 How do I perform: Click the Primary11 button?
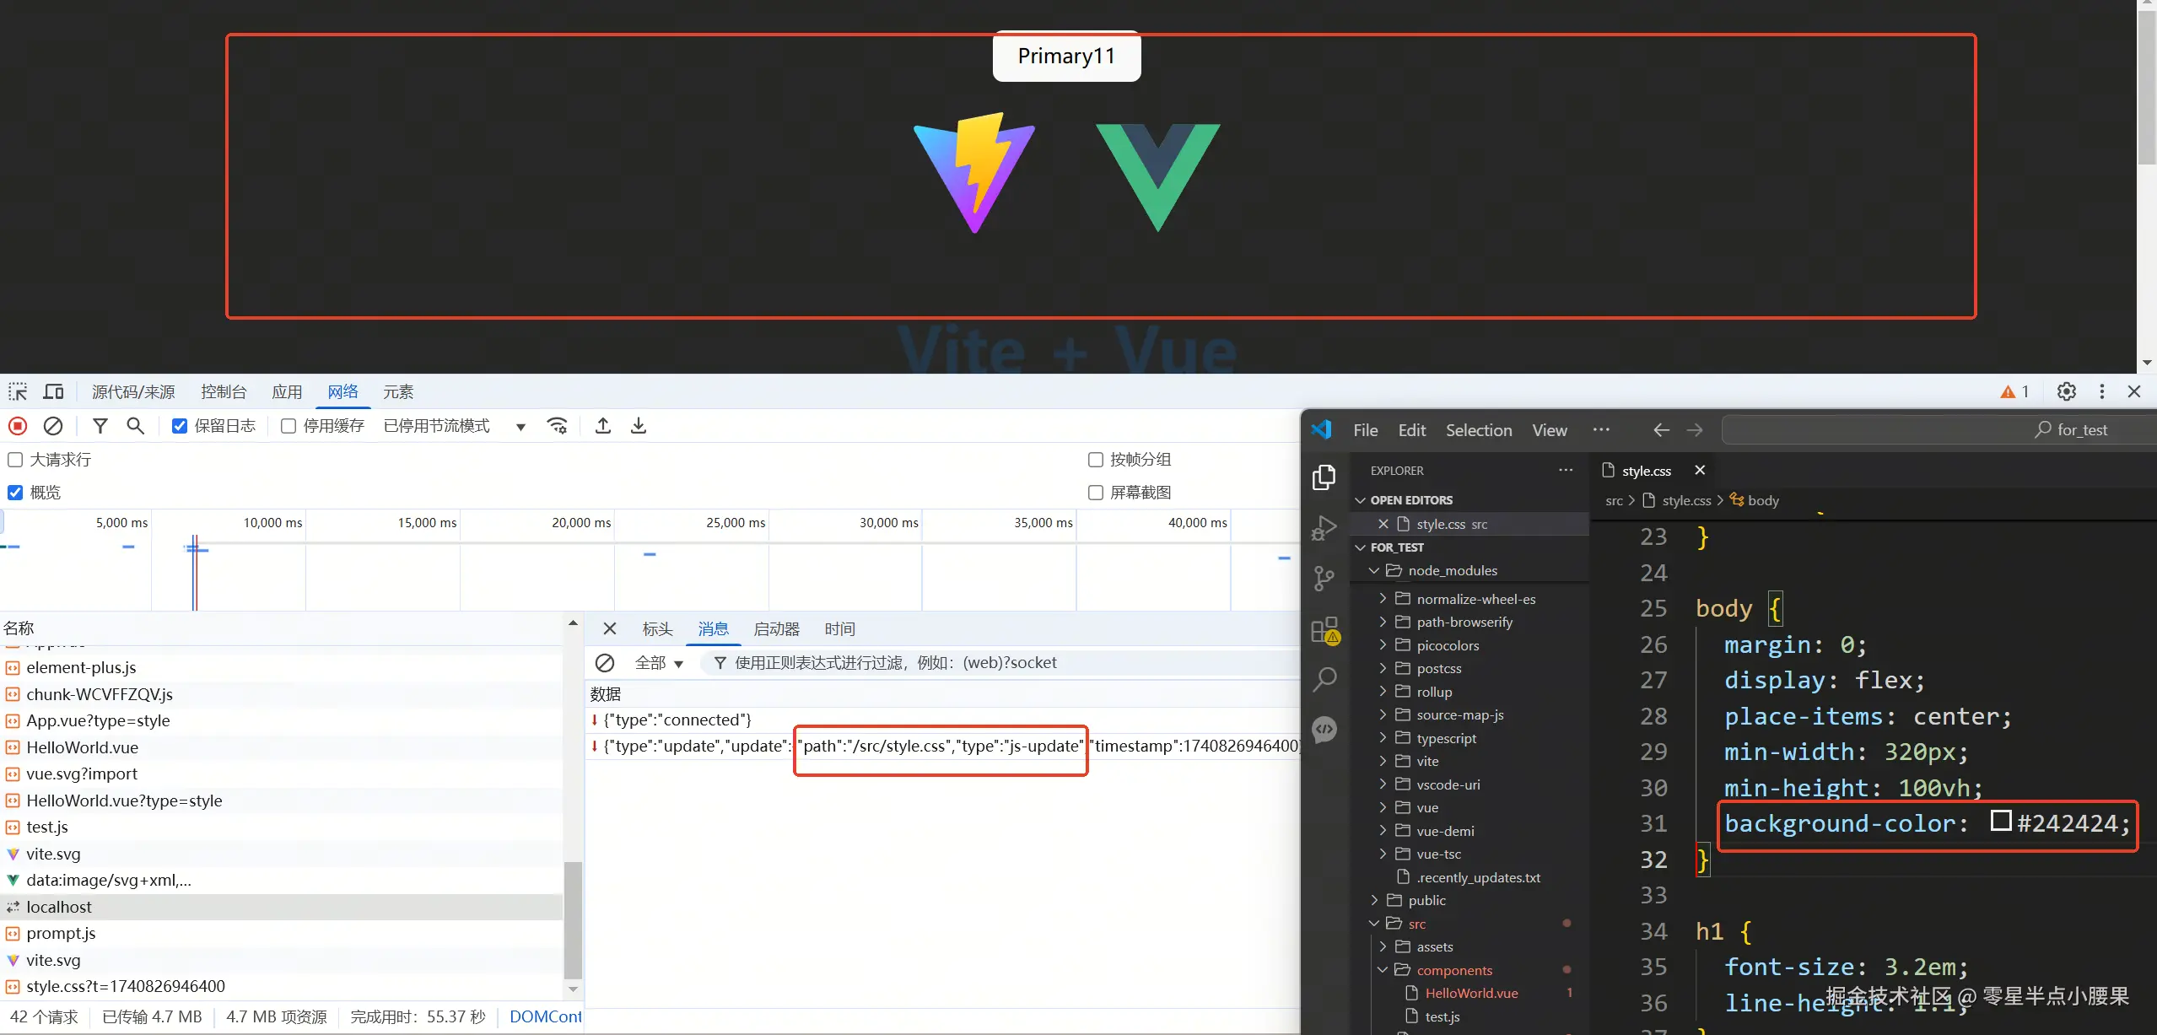(1066, 57)
